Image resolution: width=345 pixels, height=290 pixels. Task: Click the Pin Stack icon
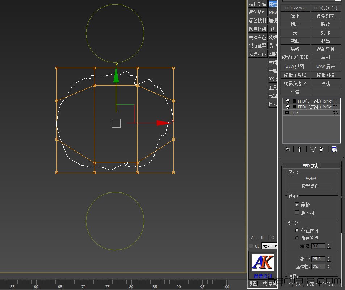287,149
